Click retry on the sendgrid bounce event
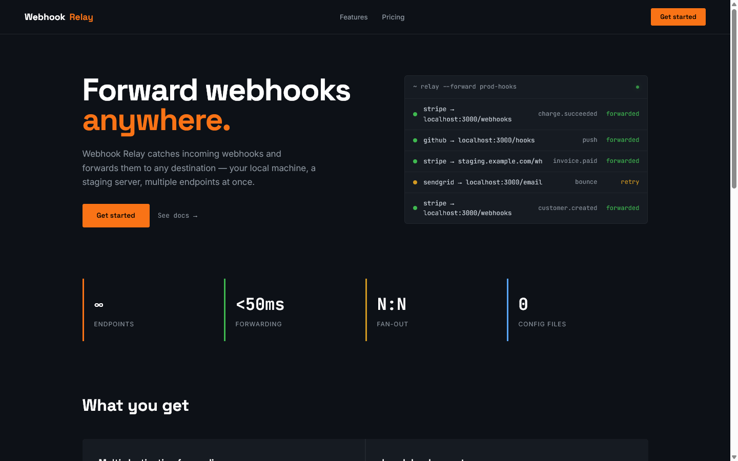This screenshot has height=461, width=738. (x=630, y=182)
